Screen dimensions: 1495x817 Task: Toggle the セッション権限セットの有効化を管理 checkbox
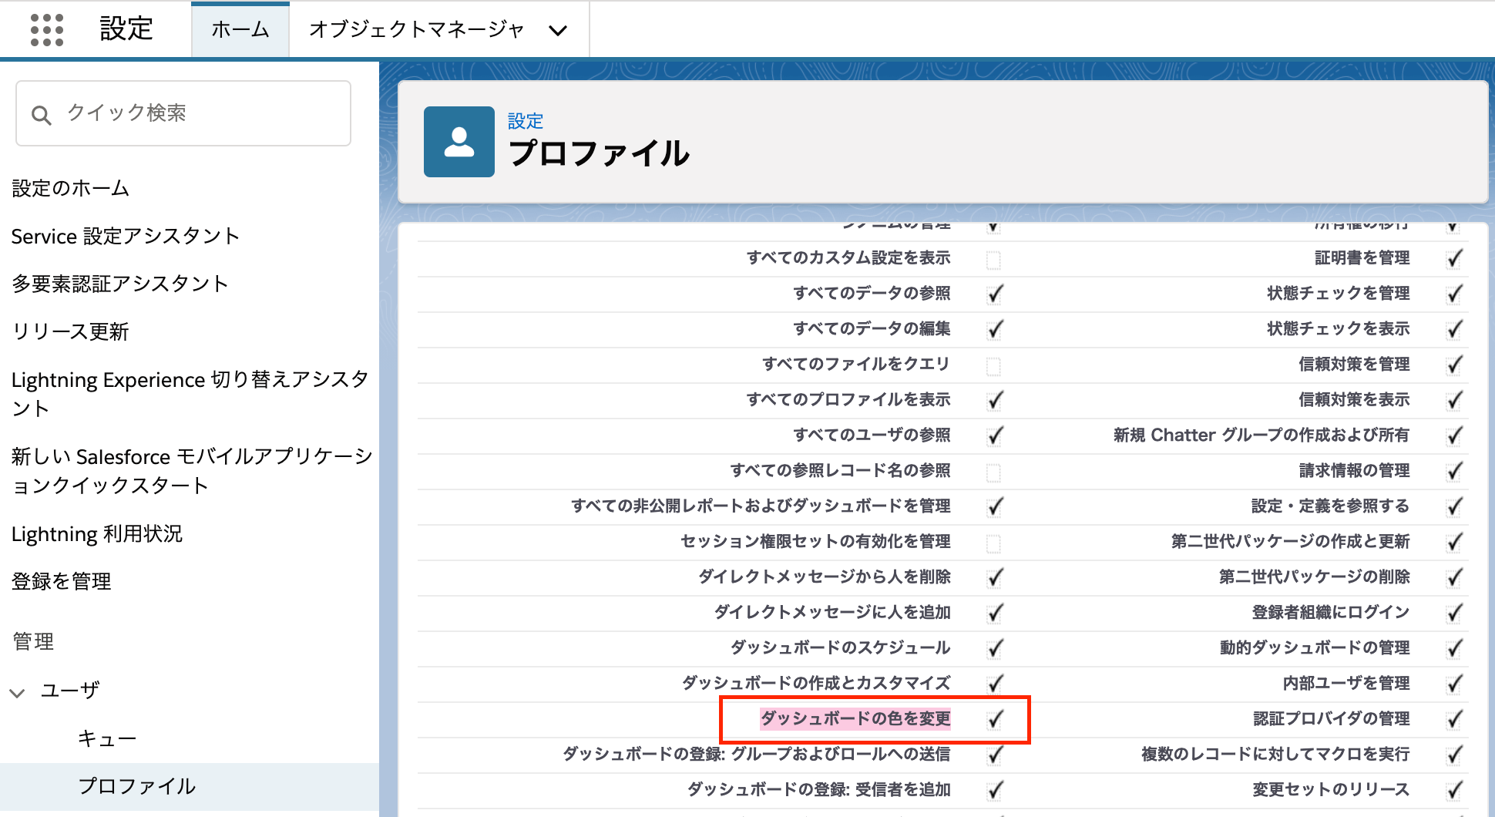tap(993, 543)
